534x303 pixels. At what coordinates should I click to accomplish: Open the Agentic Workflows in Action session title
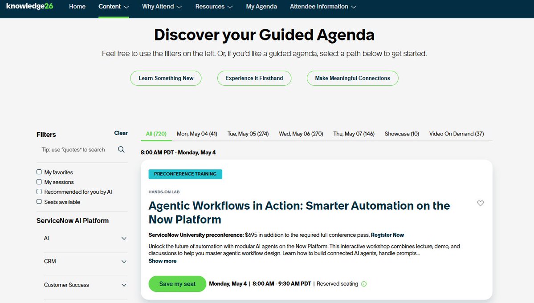coord(299,213)
